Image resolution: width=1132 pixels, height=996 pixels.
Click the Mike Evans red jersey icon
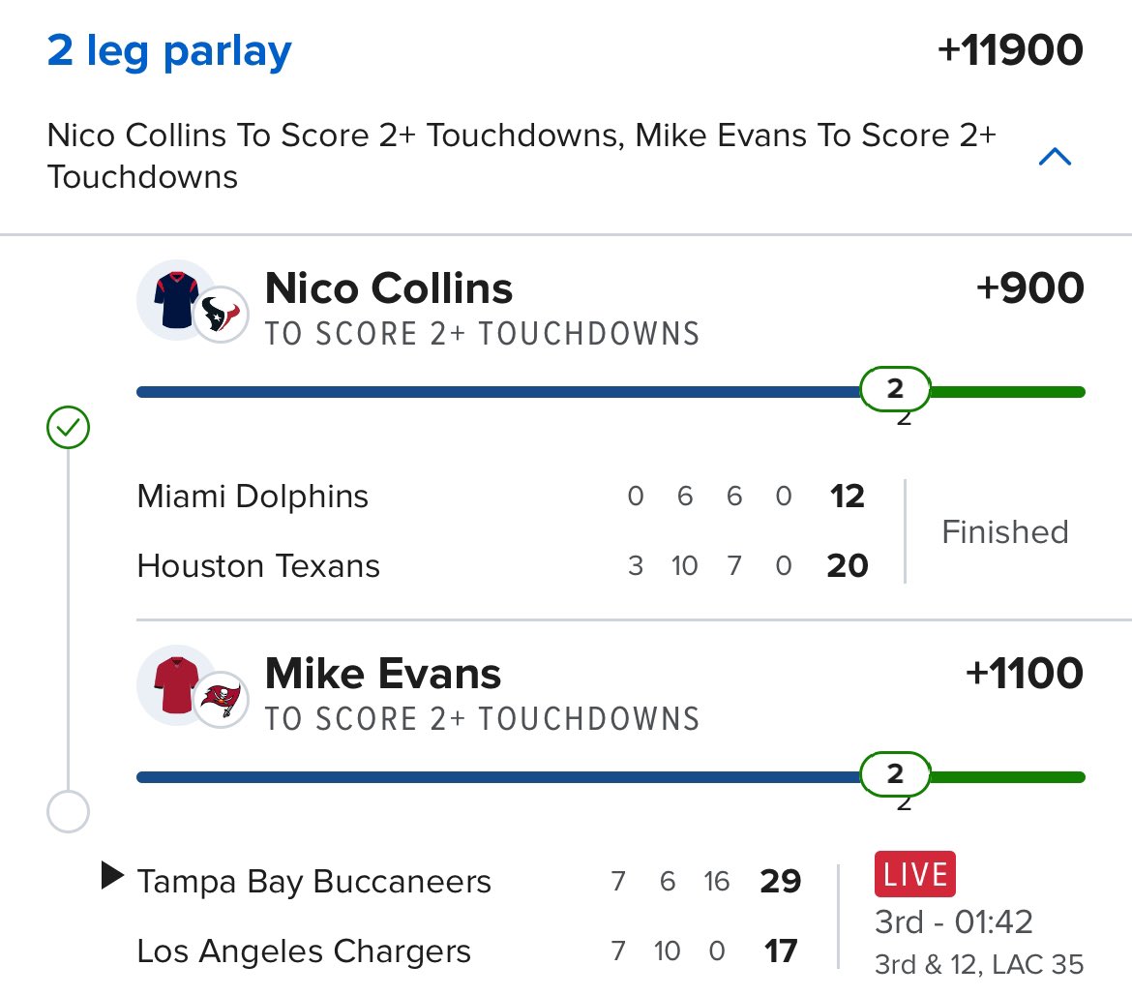[174, 683]
